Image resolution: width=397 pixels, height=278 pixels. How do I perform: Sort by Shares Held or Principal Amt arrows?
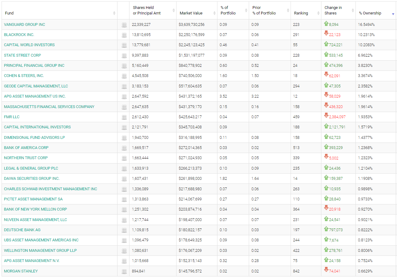(x=173, y=10)
